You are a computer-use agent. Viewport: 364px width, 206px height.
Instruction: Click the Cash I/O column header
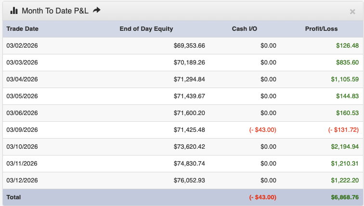[x=245, y=29]
